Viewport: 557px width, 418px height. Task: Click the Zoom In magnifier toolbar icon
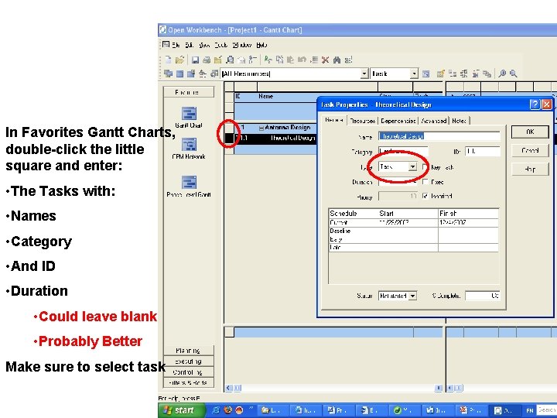tap(502, 74)
